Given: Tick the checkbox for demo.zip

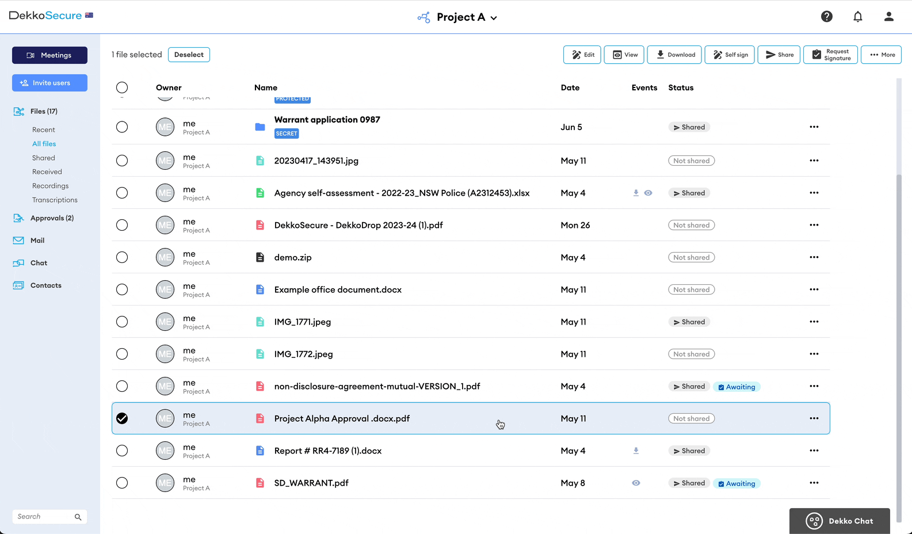Looking at the screenshot, I should click(x=122, y=257).
